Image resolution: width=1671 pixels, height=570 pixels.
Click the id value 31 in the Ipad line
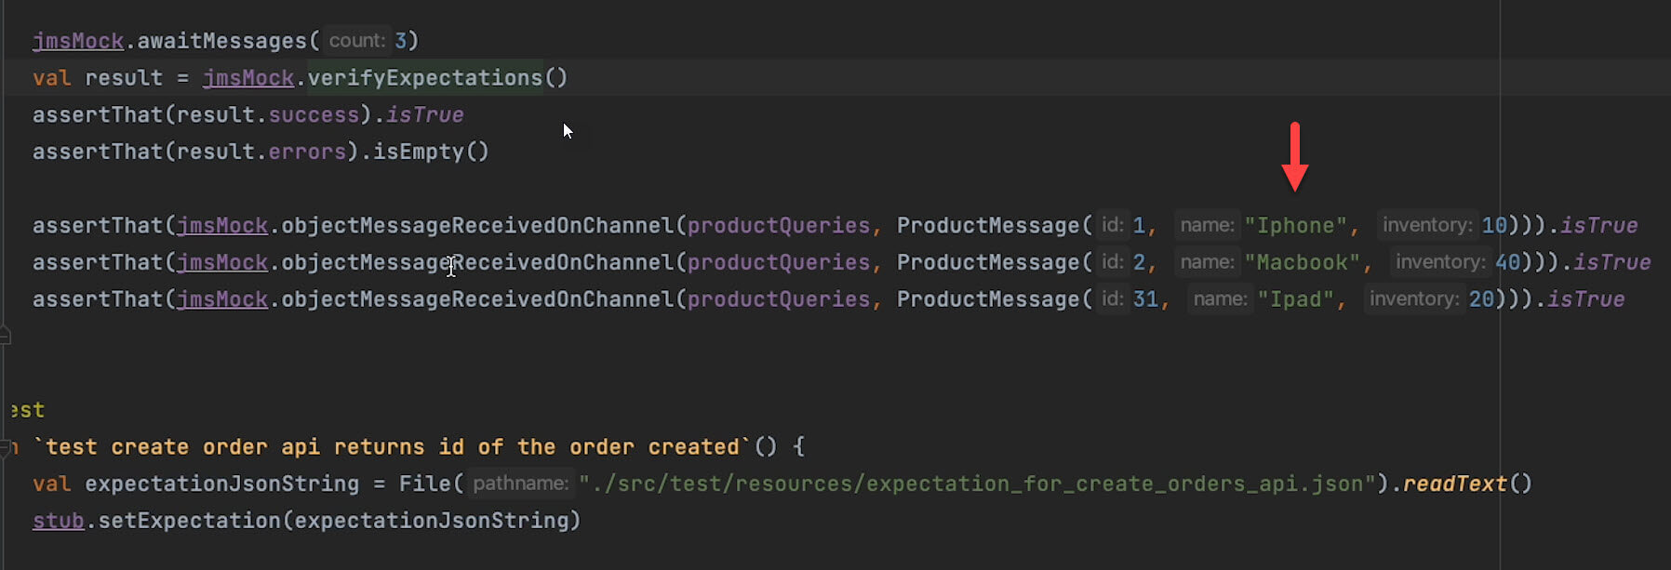tap(1145, 299)
